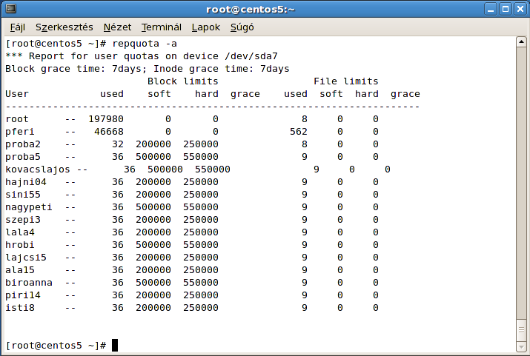
Task: Open the Súgó help menu
Action: pos(242,27)
